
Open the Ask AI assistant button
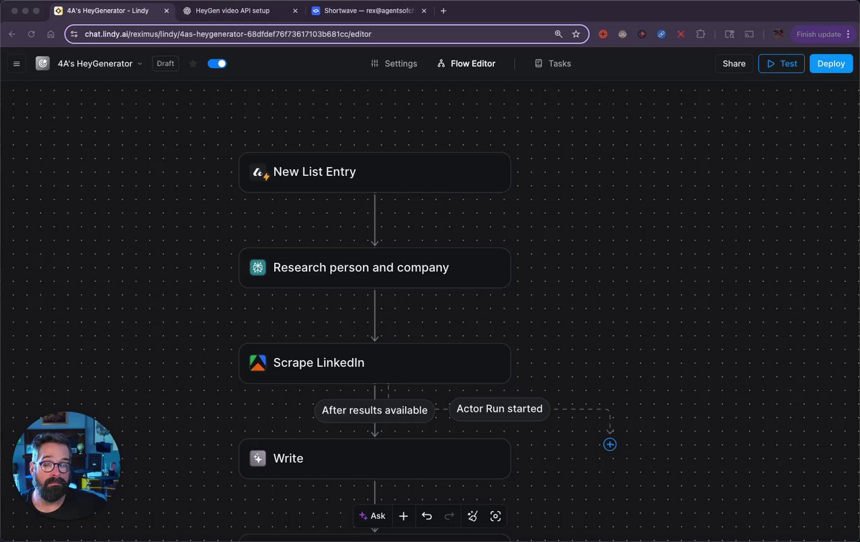coord(372,516)
